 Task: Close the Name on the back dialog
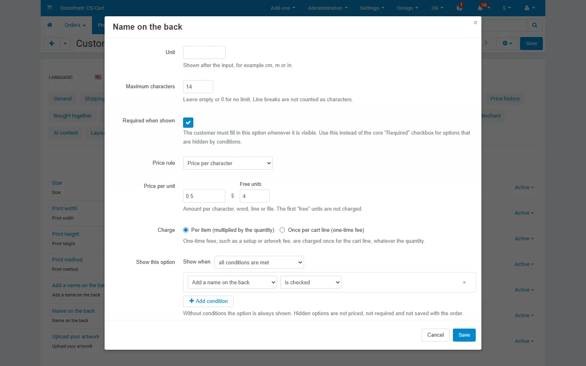coord(475,23)
